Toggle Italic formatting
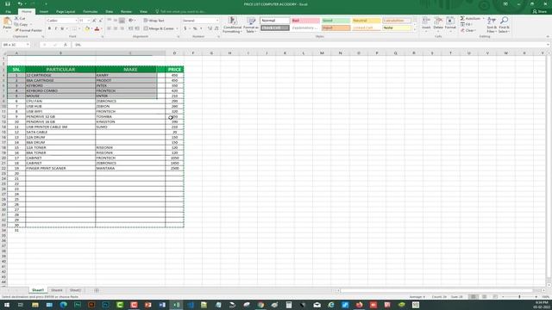This screenshot has width=552, height=310. 55,28
